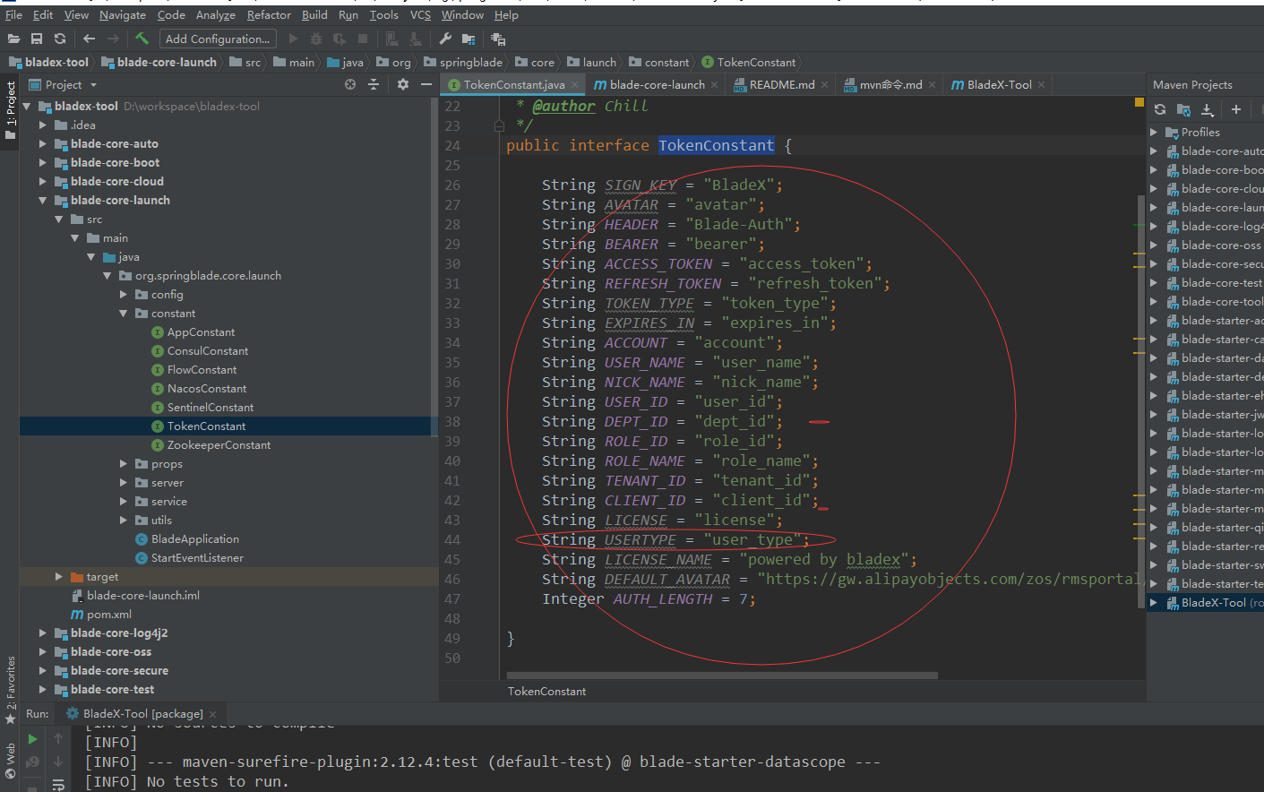The height and width of the screenshot is (792, 1264).
Task: Click the Synchronize icon in main toolbar
Action: (x=60, y=39)
